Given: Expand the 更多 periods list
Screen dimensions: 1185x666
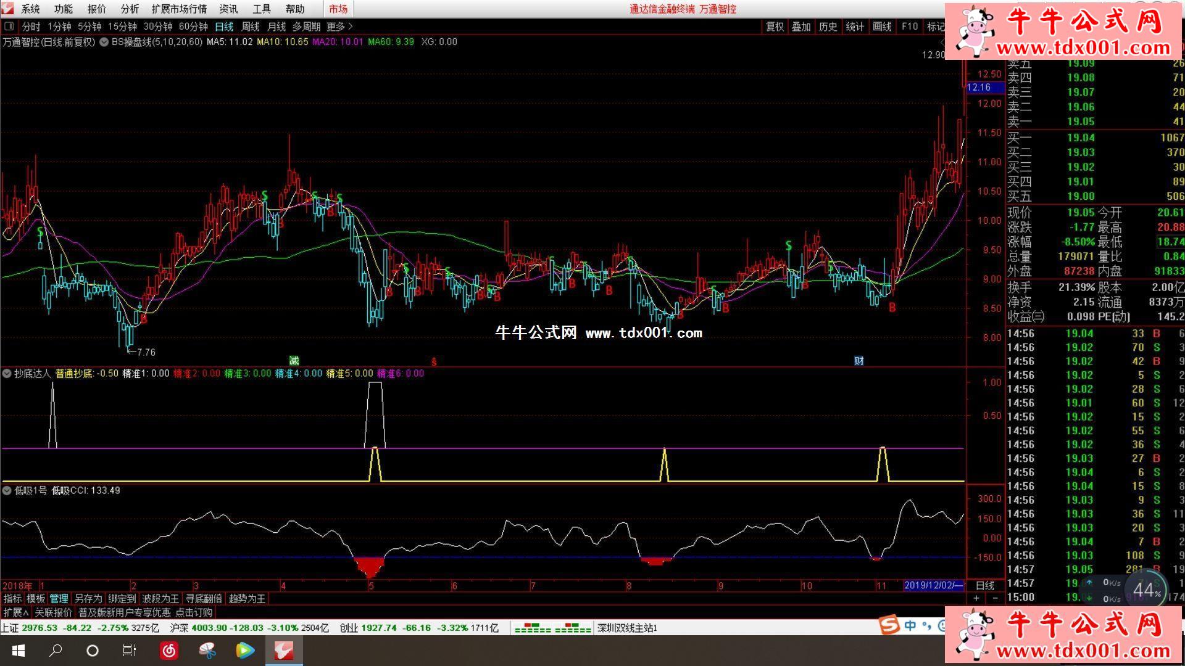Looking at the screenshot, I should coord(339,27).
